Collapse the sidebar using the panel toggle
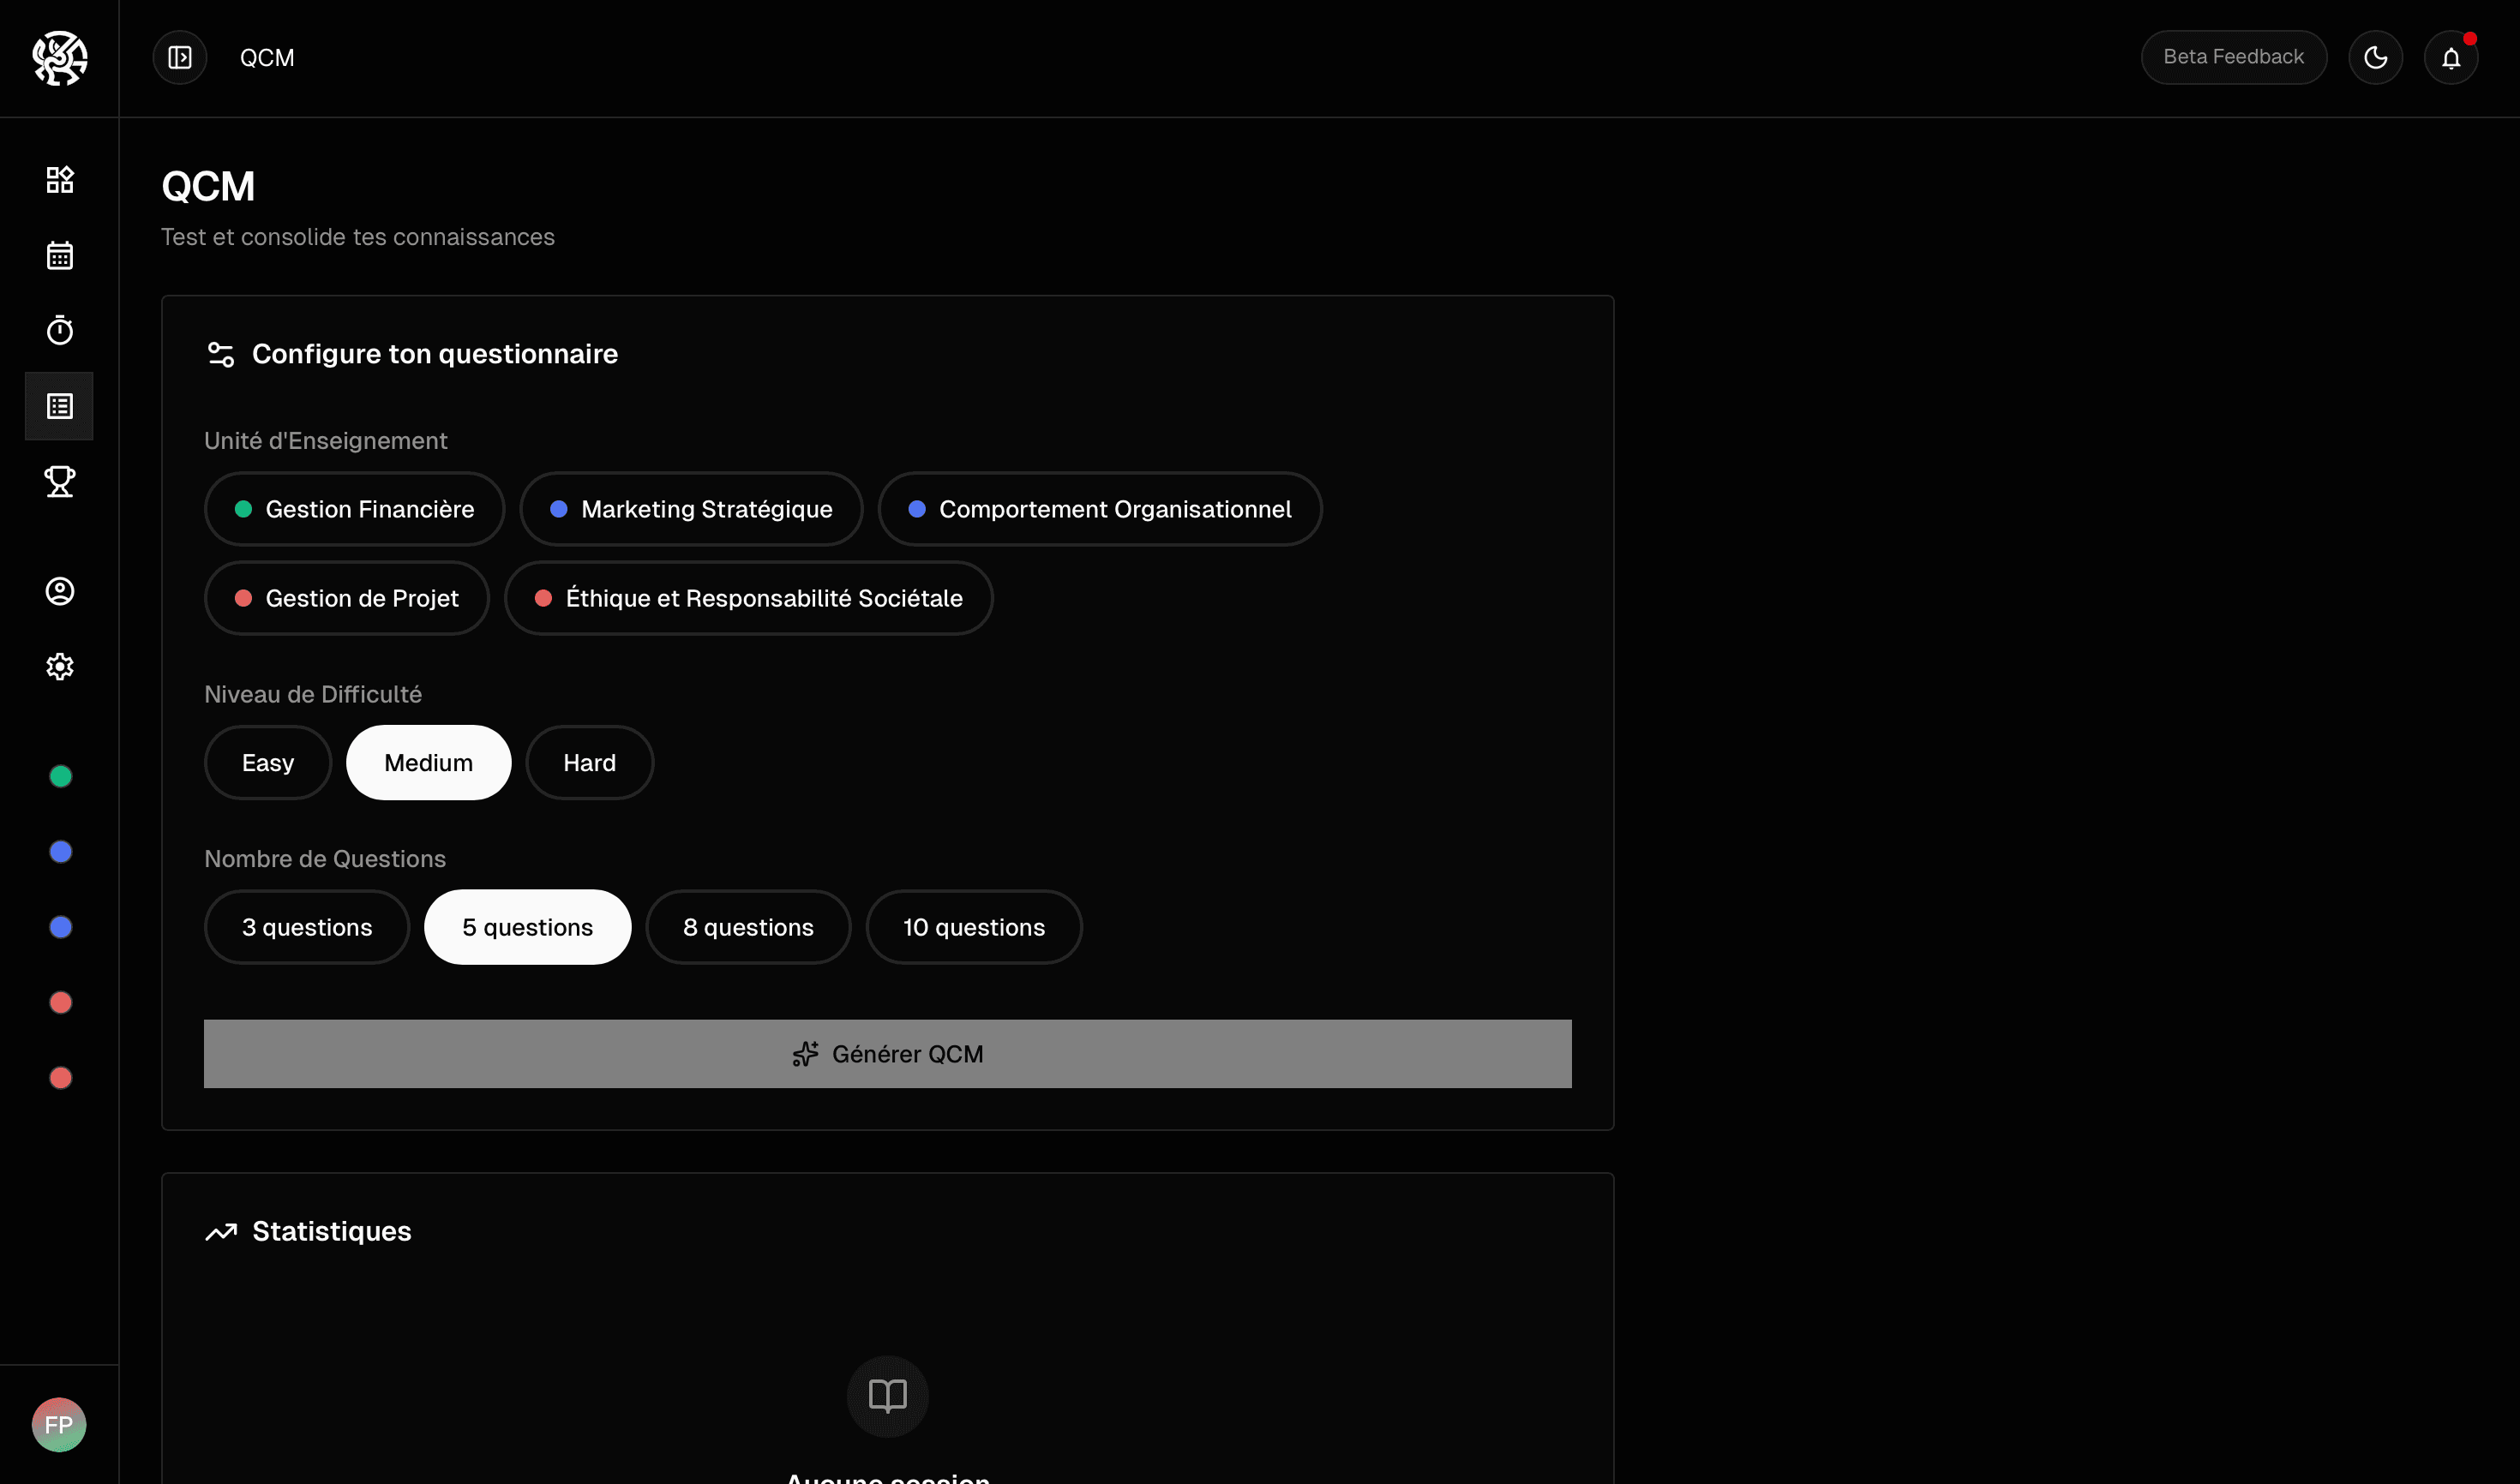The height and width of the screenshot is (1484, 2520). tap(180, 57)
